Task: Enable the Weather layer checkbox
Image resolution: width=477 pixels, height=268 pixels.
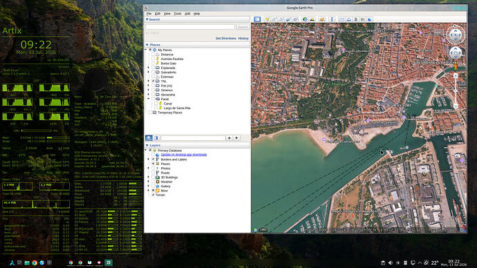Action: 153,182
